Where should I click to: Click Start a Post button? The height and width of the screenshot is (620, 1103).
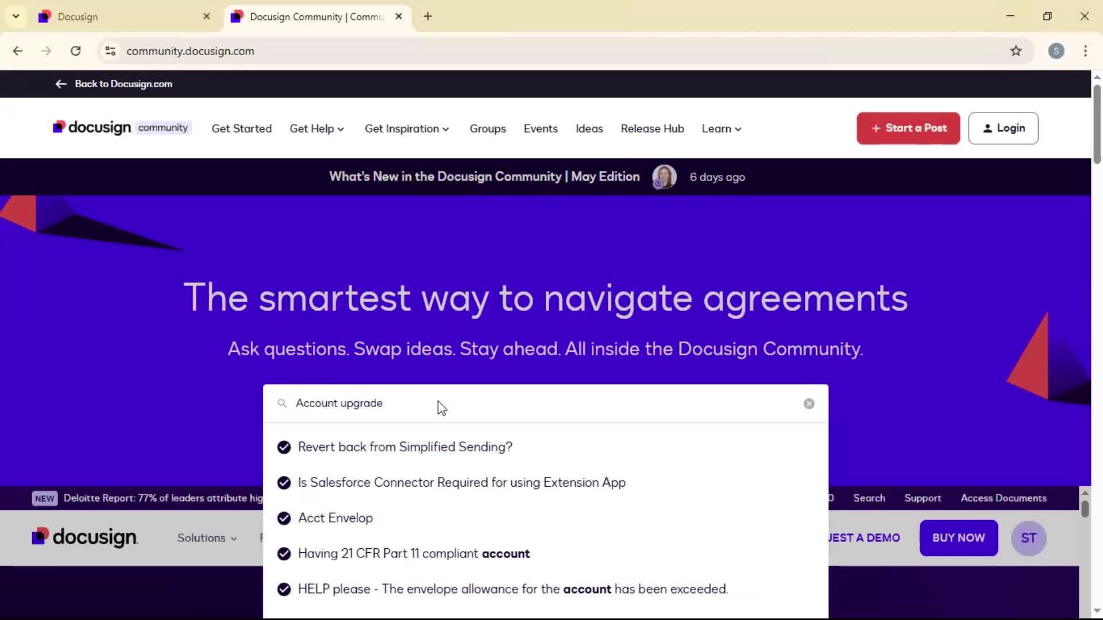(x=908, y=129)
